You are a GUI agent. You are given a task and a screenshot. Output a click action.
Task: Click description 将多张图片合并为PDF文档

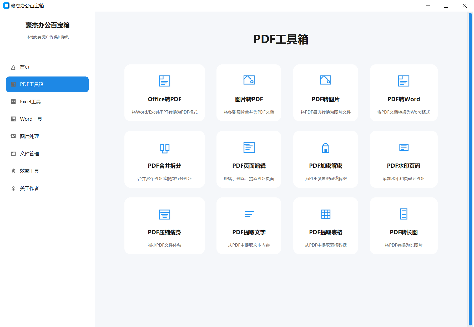[x=249, y=112]
